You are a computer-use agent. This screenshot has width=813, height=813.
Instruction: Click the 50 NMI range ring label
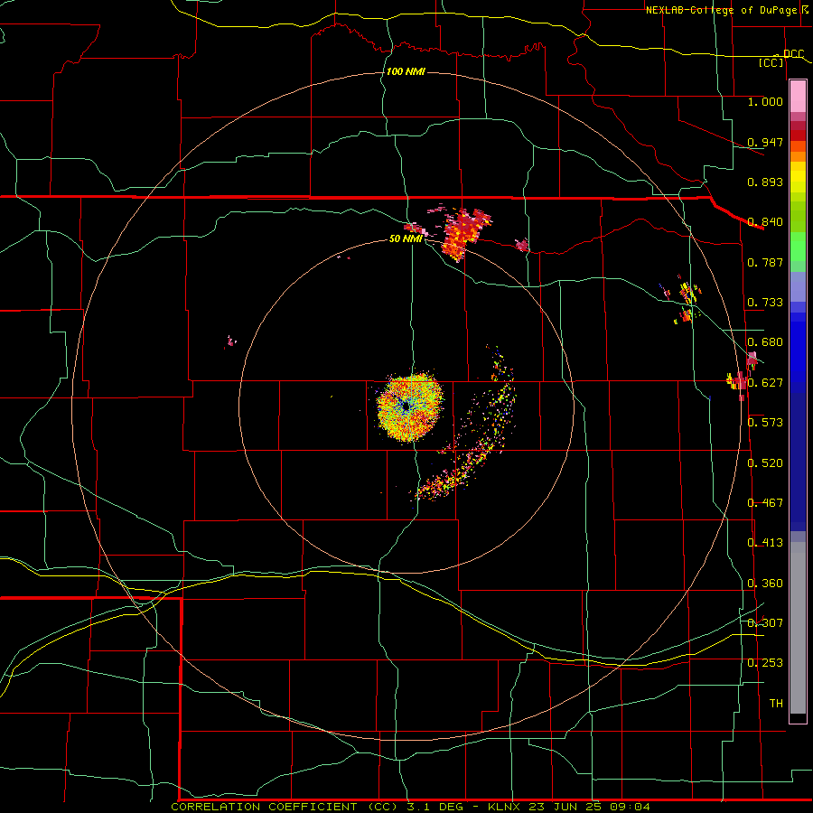tap(406, 238)
